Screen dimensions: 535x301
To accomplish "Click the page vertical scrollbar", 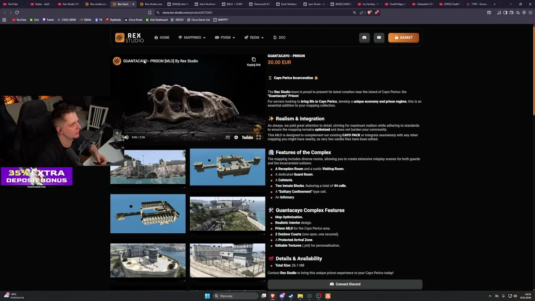I will pos(533,71).
